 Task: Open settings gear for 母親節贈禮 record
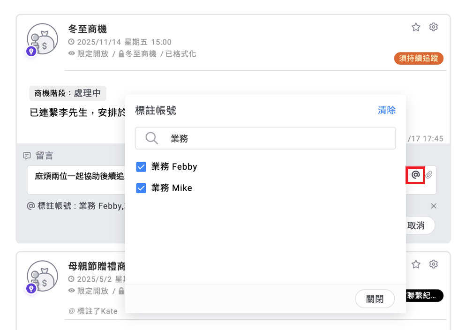click(434, 264)
